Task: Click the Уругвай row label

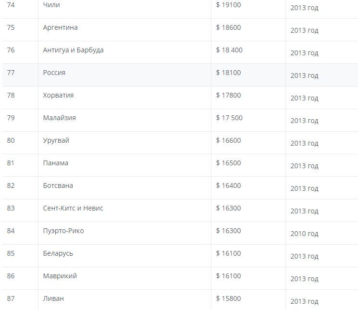Action: [x=56, y=140]
